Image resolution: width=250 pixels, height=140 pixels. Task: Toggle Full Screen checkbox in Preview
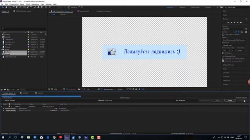(223, 53)
